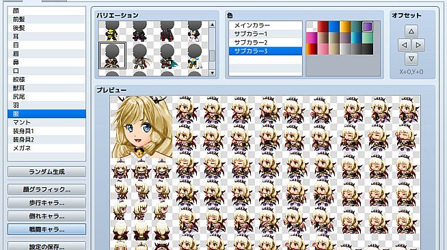Select 獣耳 in the parts list
This screenshot has height=250, width=447.
click(x=46, y=88)
